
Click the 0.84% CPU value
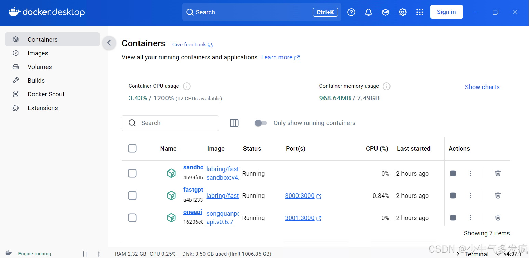381,196
